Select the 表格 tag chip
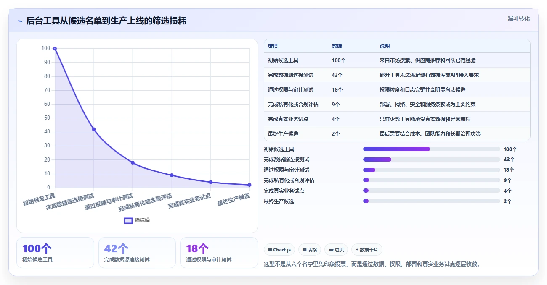The height and width of the screenshot is (285, 547). (310, 250)
